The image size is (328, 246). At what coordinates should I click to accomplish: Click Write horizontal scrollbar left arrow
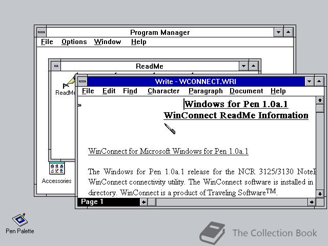click(x=143, y=202)
